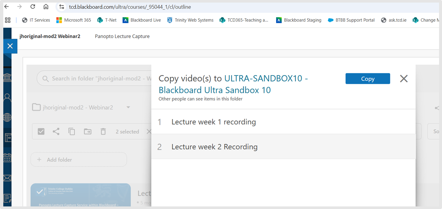
Task: Open the Grades icon in Blackboard sidebar
Action: point(7,198)
